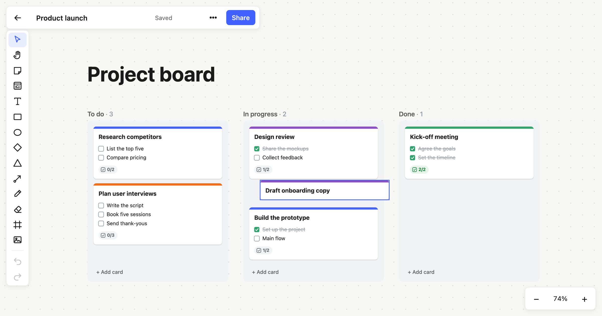This screenshot has height=316, width=602.
Task: Click the 'Kick-off meeting' card title
Action: point(434,137)
